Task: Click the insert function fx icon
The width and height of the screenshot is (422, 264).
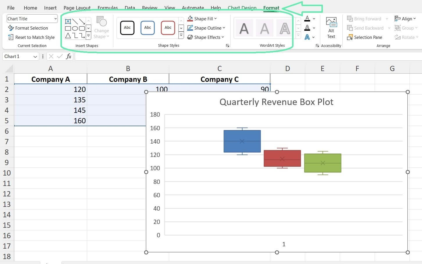Action: tap(69, 56)
